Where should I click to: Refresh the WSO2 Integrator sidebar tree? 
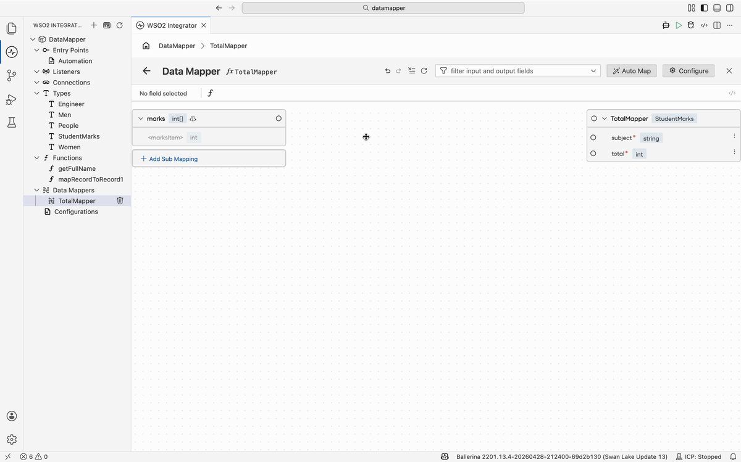120,25
